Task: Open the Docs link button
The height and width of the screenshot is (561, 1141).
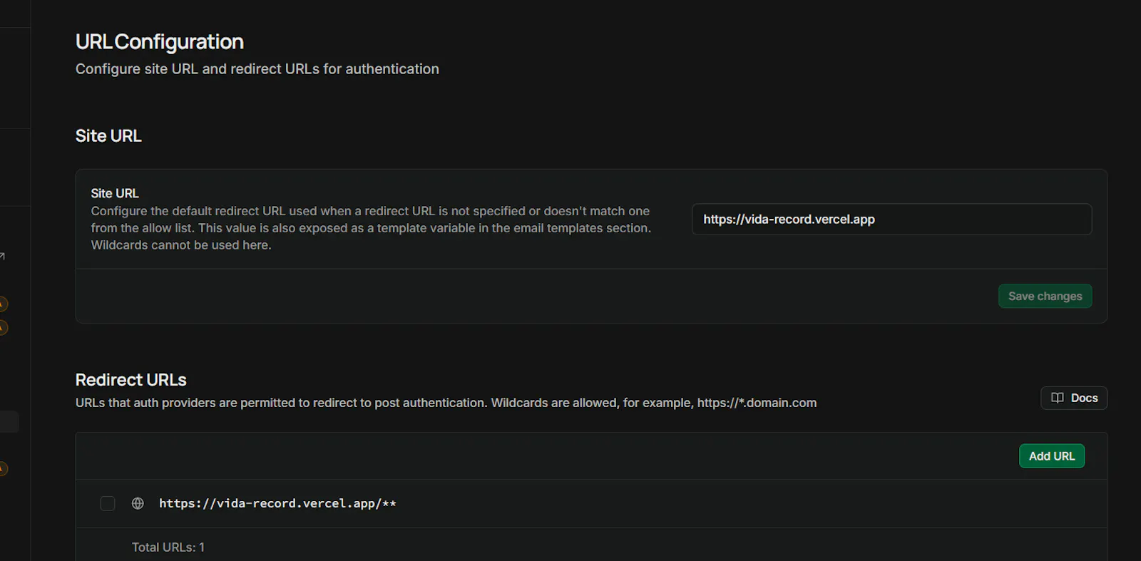Action: click(x=1074, y=398)
